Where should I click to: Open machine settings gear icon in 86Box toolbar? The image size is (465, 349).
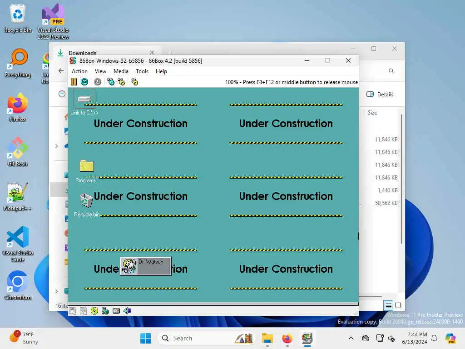coord(134,82)
